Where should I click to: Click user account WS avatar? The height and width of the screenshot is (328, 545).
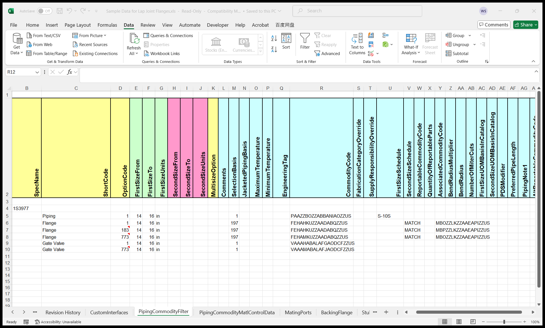pos(483,11)
